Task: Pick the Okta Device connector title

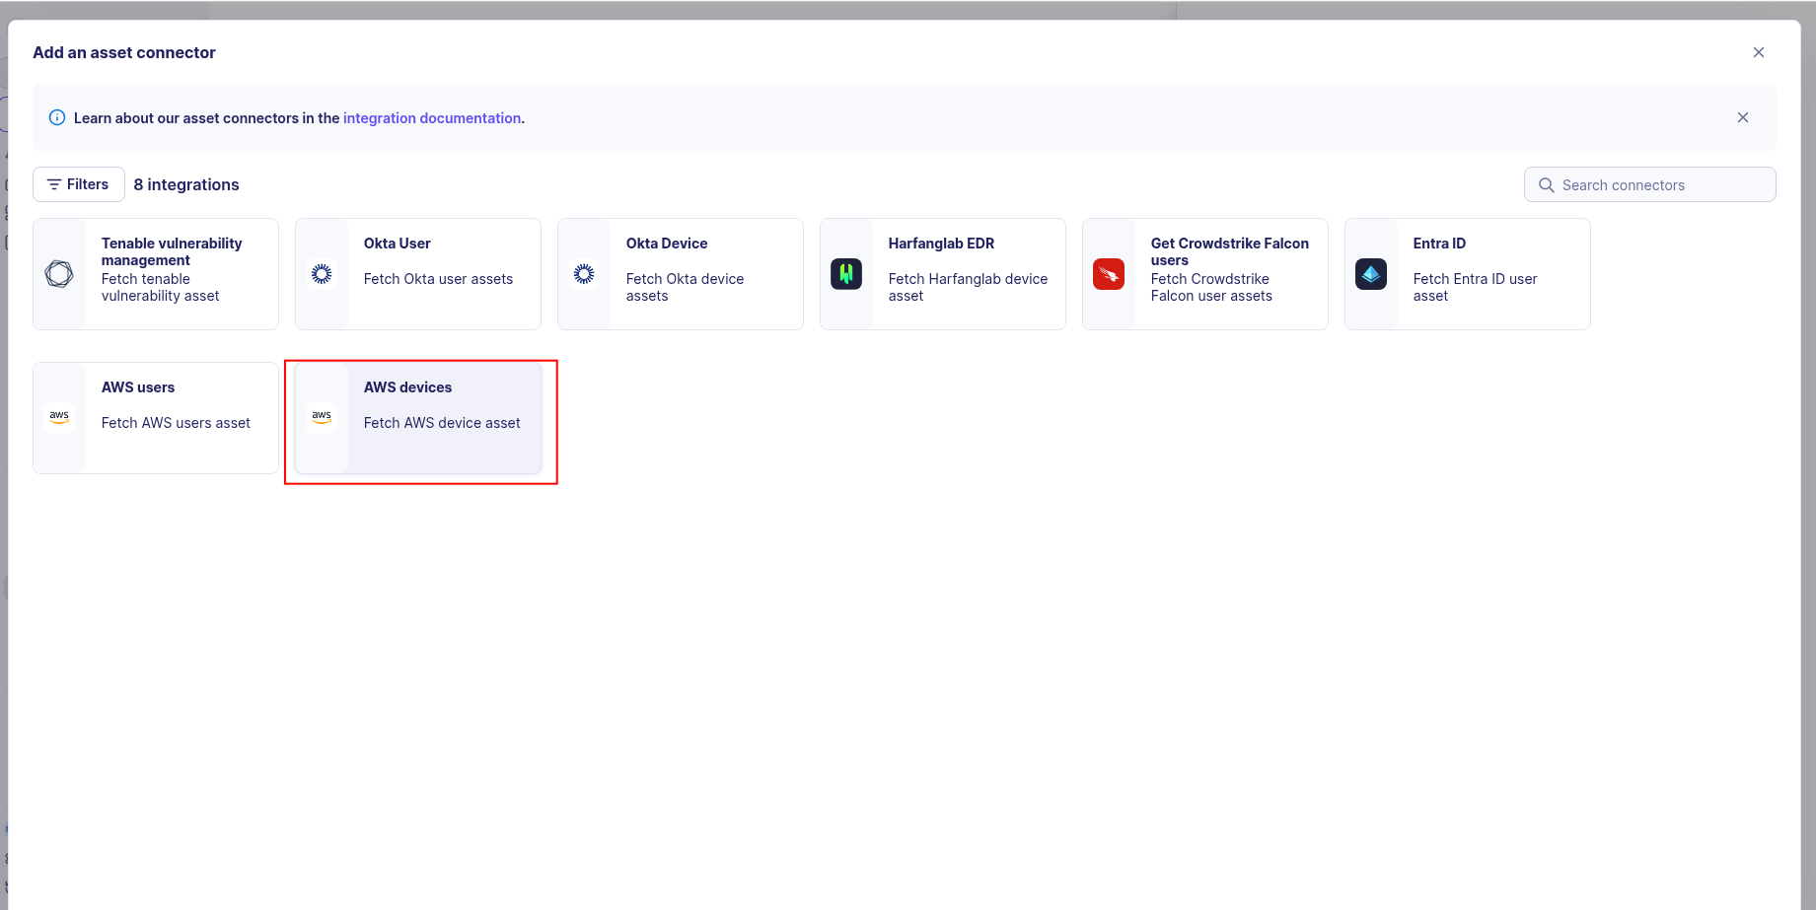Action: (x=666, y=244)
